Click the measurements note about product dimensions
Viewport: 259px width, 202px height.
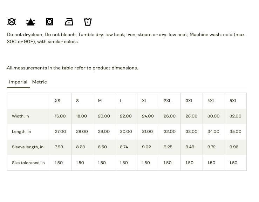pos(72,68)
